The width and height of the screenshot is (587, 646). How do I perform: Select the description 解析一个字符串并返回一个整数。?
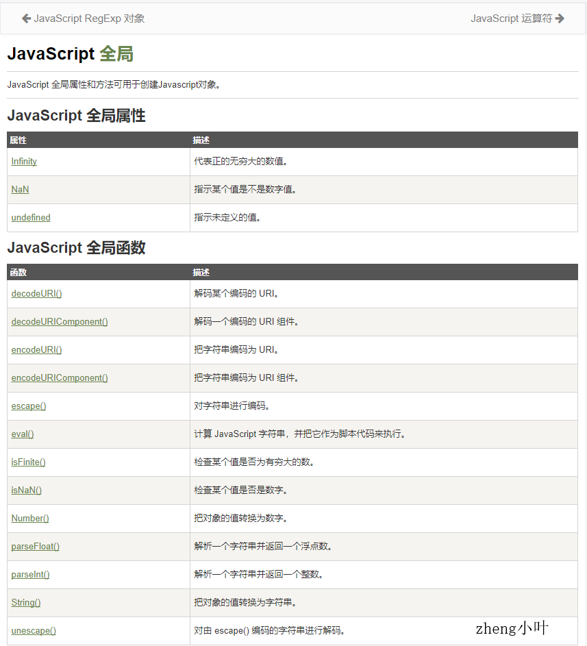pos(259,574)
